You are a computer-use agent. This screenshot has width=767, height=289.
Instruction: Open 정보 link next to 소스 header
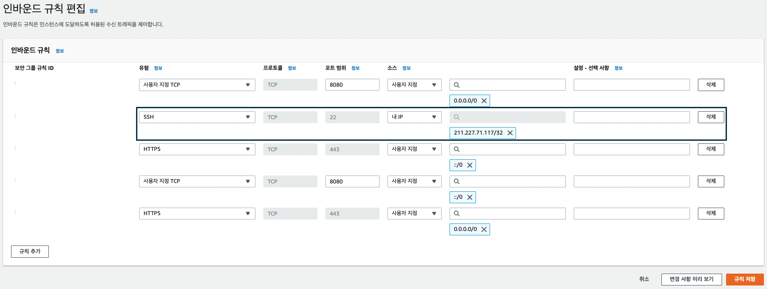(x=406, y=68)
